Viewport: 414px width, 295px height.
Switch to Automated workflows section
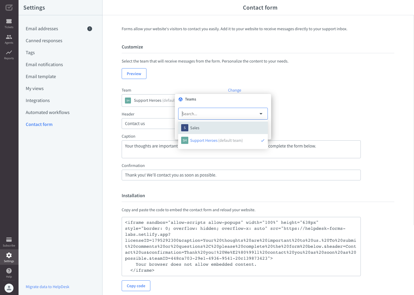click(48, 112)
